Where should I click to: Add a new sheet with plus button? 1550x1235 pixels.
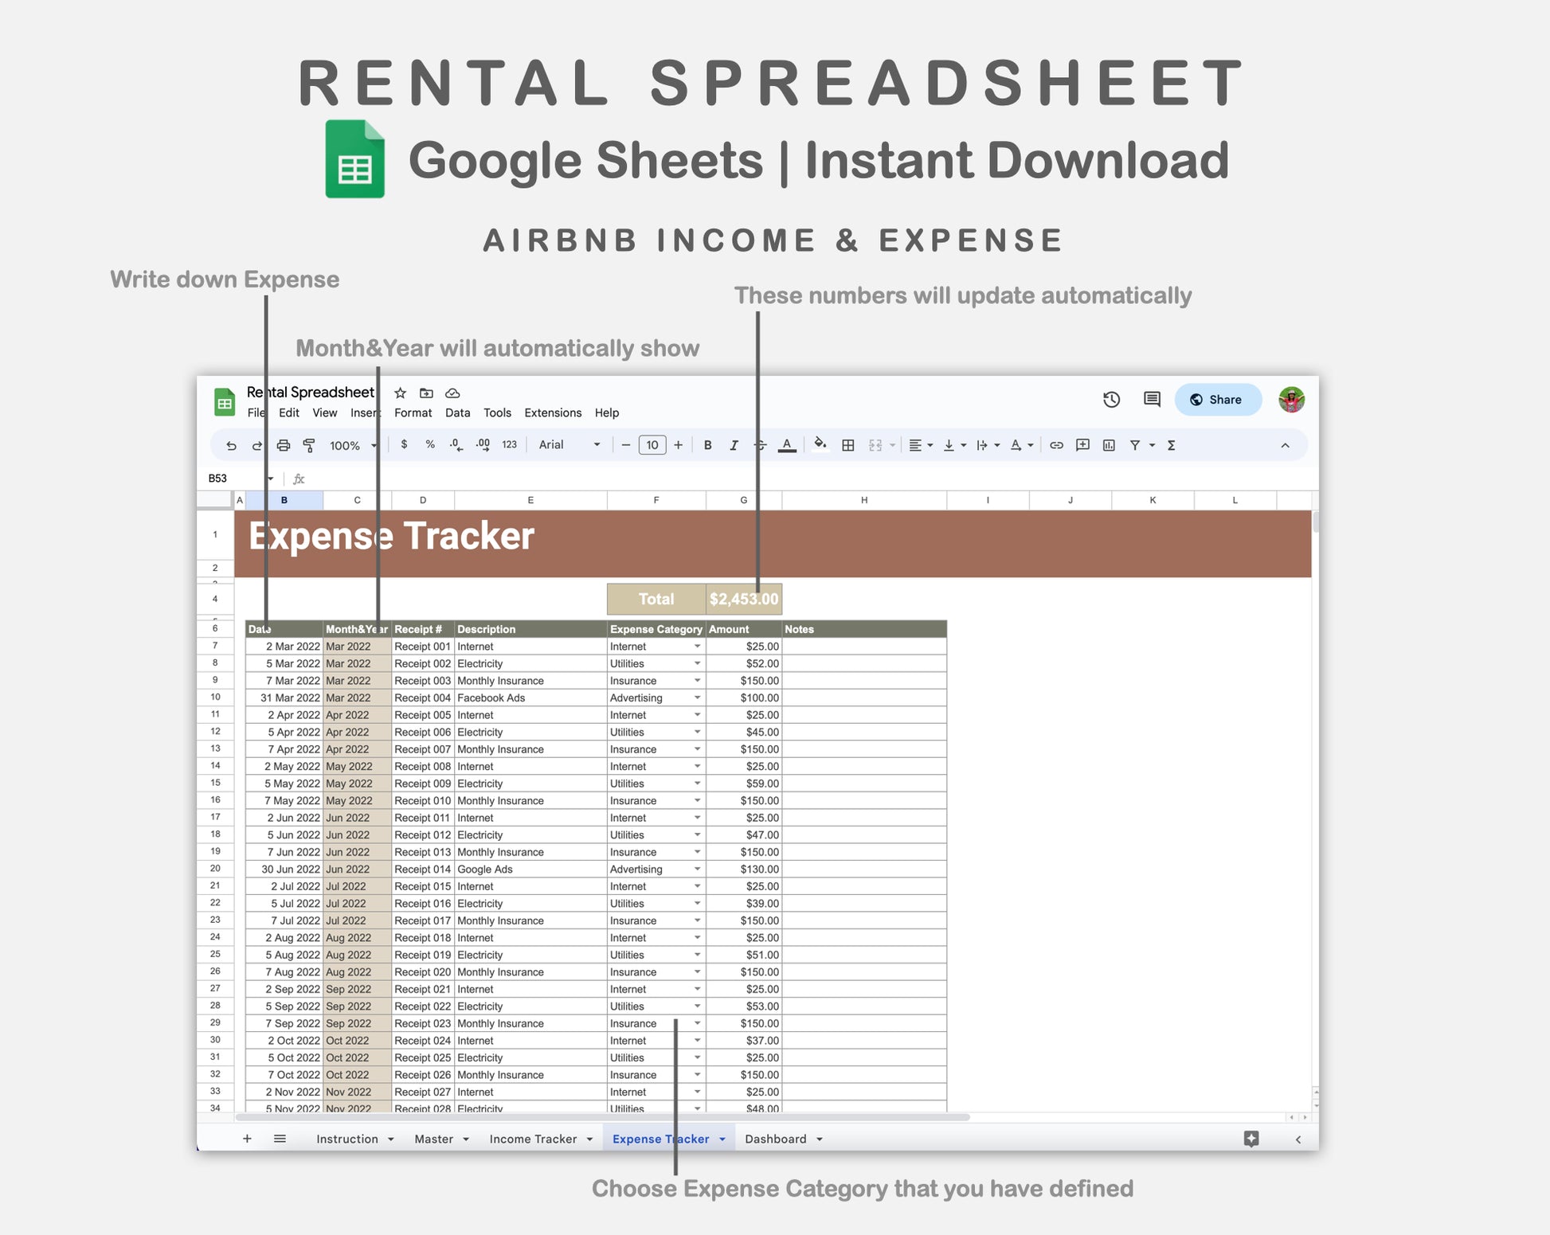[247, 1139]
